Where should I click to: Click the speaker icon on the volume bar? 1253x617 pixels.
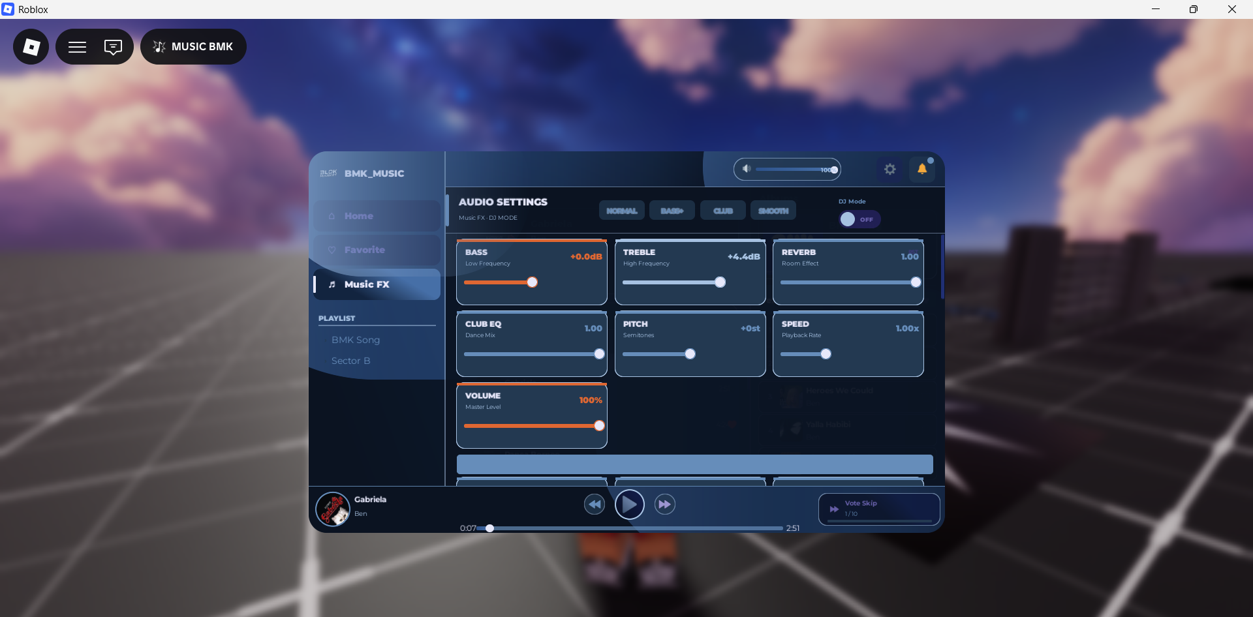746,169
